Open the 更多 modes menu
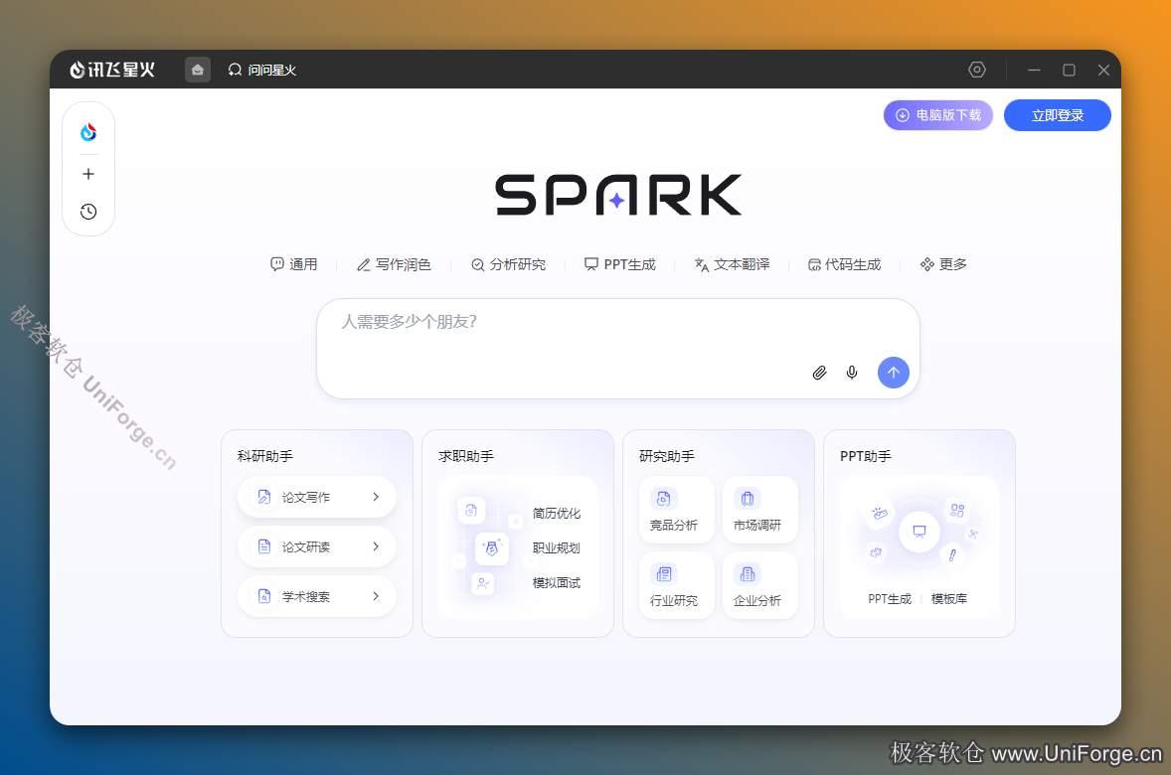Image resolution: width=1171 pixels, height=775 pixels. click(x=944, y=264)
